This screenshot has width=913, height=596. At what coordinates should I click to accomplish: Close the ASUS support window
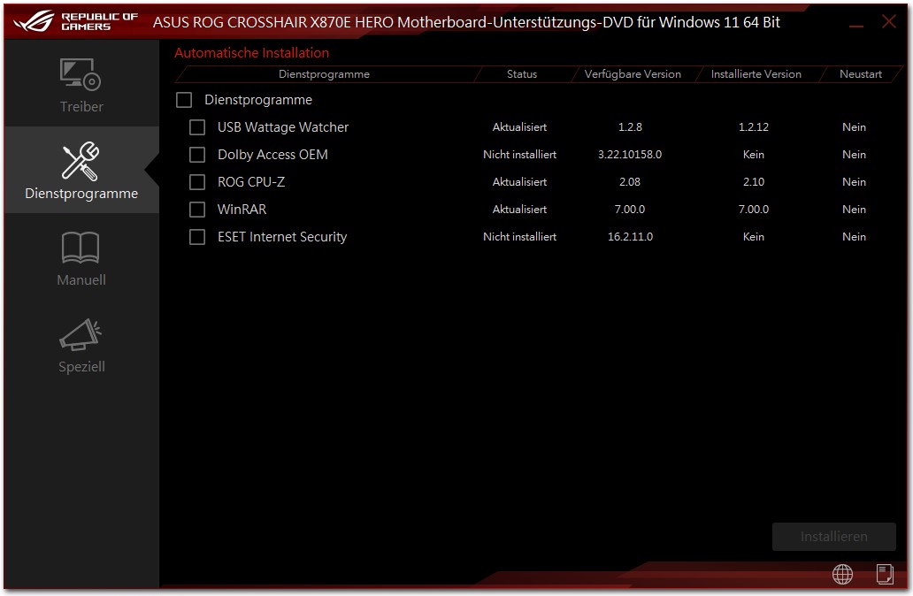click(x=889, y=22)
